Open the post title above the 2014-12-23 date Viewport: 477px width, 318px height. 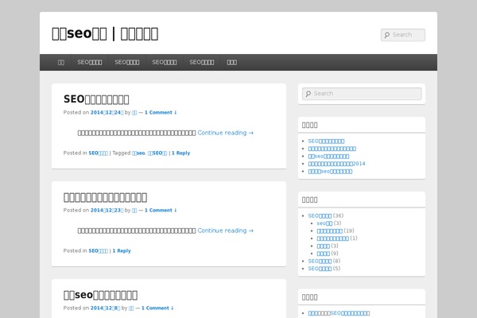point(105,197)
